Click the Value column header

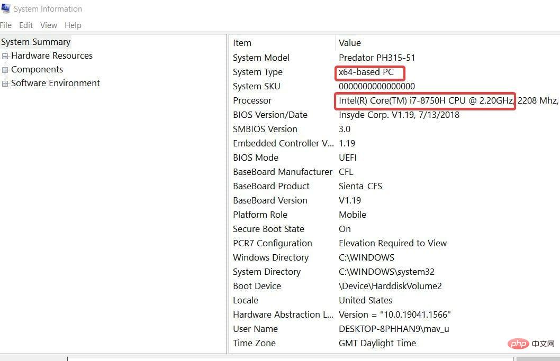[350, 43]
